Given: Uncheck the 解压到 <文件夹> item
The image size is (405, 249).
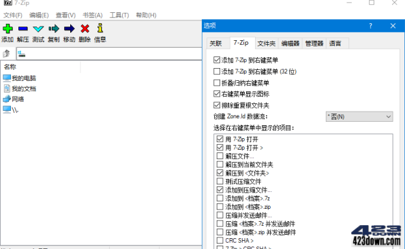Looking at the screenshot, I should [220, 173].
